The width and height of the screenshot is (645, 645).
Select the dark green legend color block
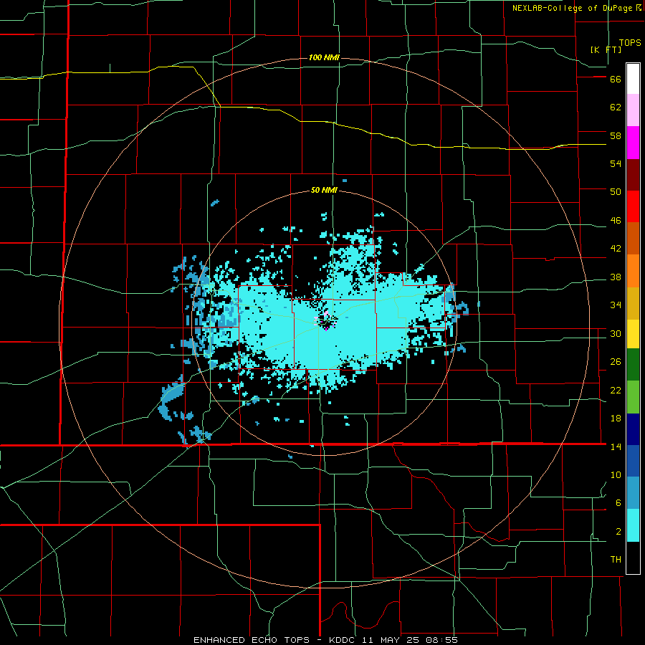click(x=633, y=365)
